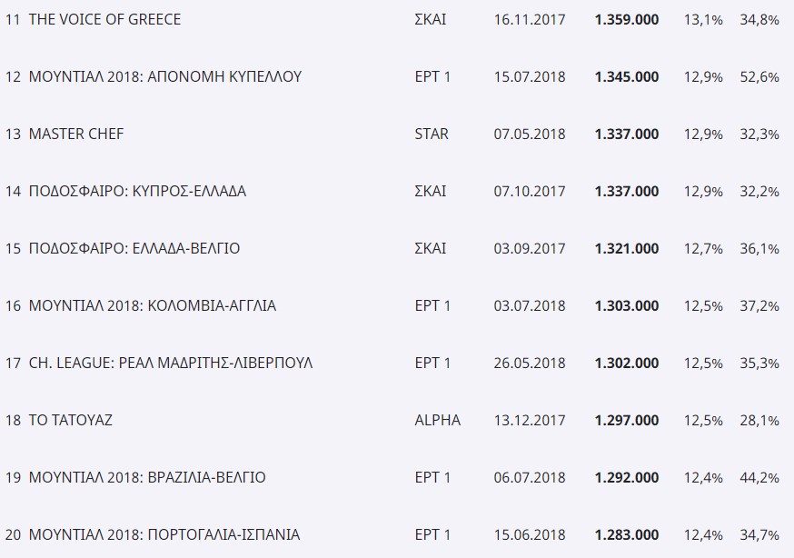
Task: Select ΜΟΥΝΤΙΑΛ 2018: ΚΟΛΟΜΒΙΑ-ΑΓΓΛΙΑ entry
Action: [x=153, y=306]
